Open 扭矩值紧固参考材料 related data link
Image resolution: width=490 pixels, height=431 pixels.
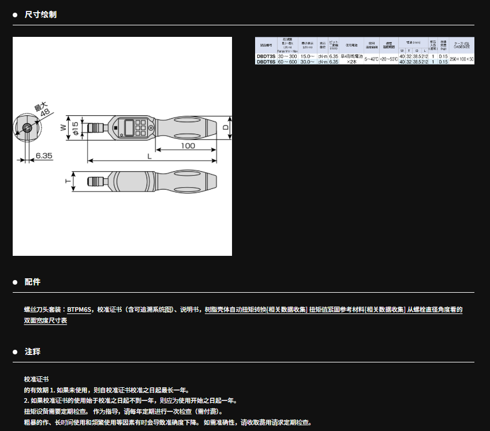tap(356, 310)
